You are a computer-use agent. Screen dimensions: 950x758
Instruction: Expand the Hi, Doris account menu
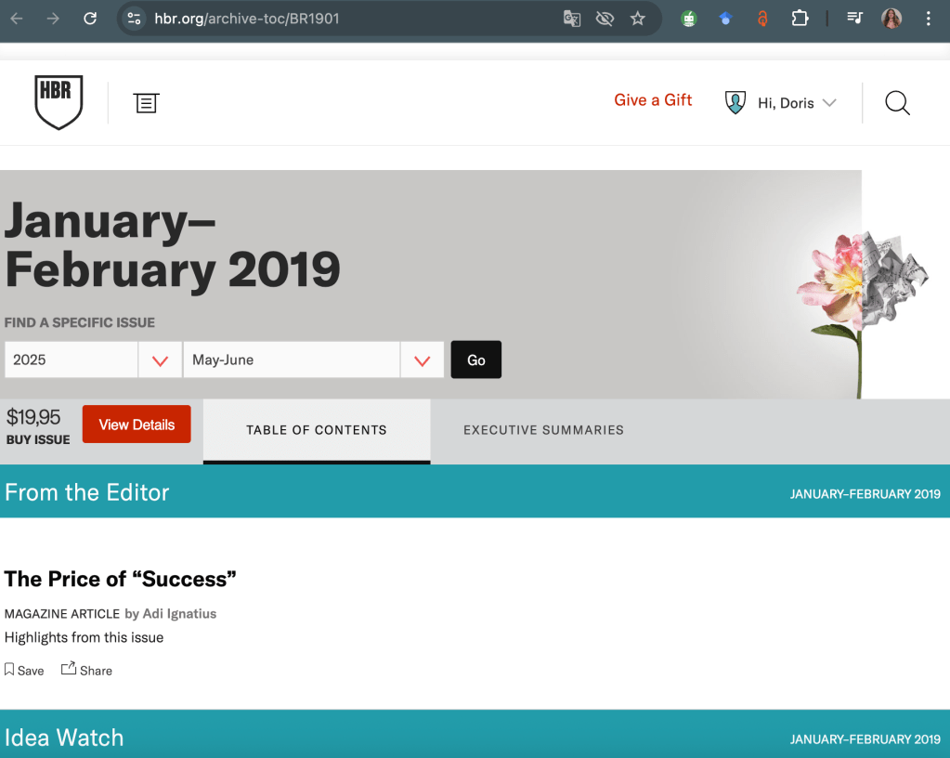(797, 103)
